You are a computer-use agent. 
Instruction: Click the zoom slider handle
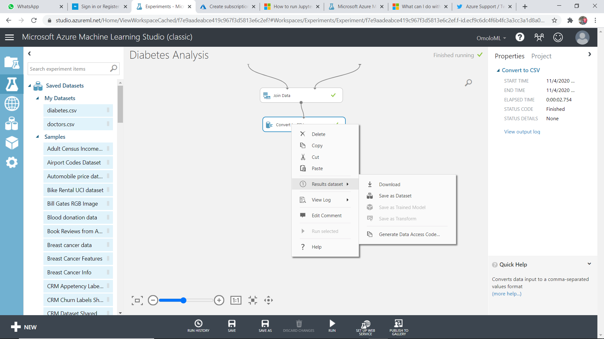(183, 300)
